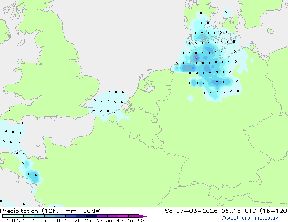Click the '7' precipitation value over Germany
This screenshot has height=222, width=288.
point(217,82)
